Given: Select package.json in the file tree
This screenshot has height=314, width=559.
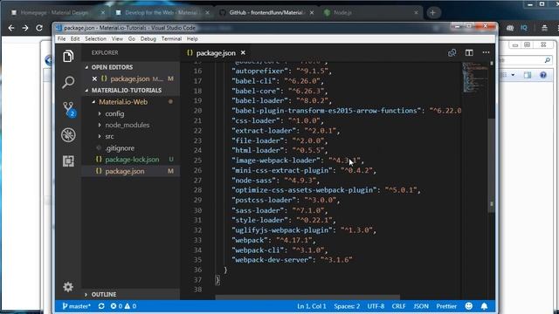Looking at the screenshot, I should (x=130, y=171).
